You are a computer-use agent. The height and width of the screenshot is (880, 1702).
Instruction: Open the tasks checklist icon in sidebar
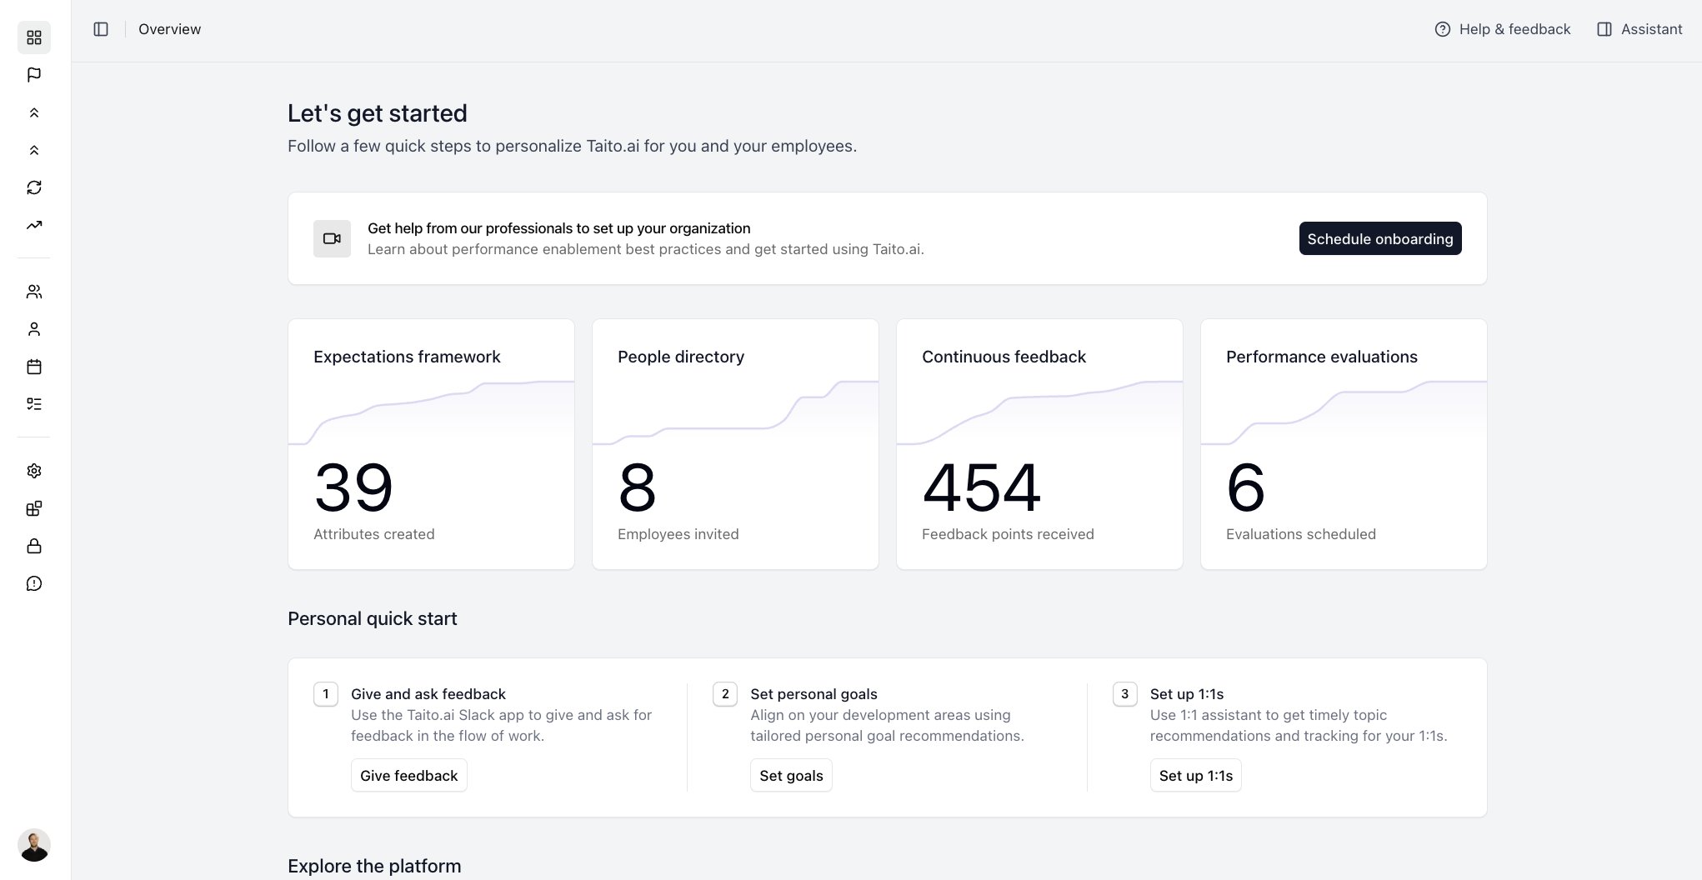(34, 403)
